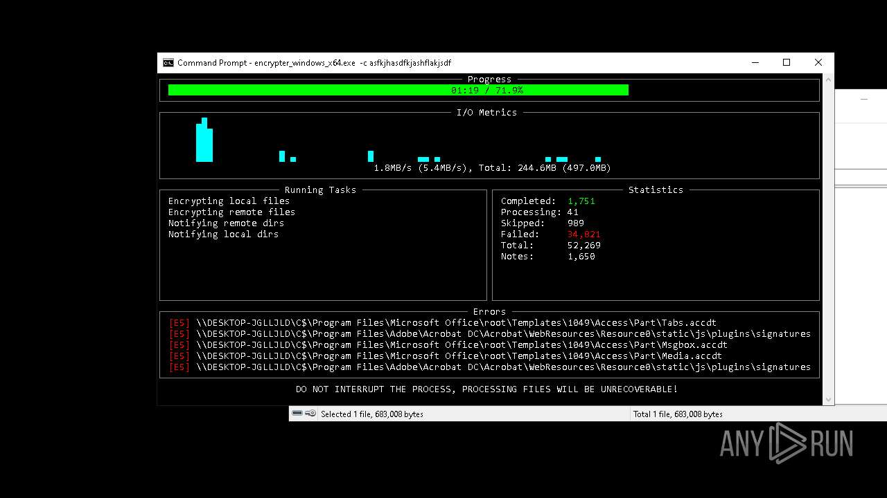Select the 'Encrypting remote files' task line
Screen dimensions: 887x498
pos(231,212)
